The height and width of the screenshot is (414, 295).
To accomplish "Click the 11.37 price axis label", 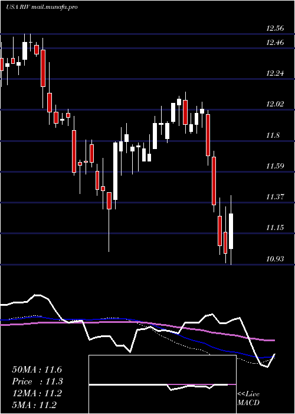I will 275,197.
